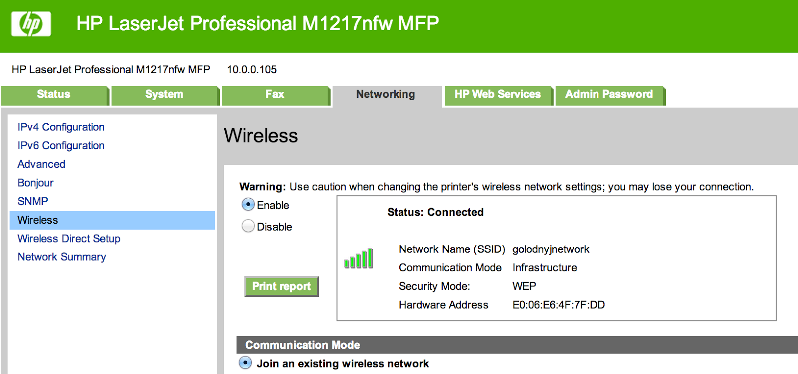Click the wireless signal strength icon
This screenshot has height=374, width=798.
[x=359, y=258]
